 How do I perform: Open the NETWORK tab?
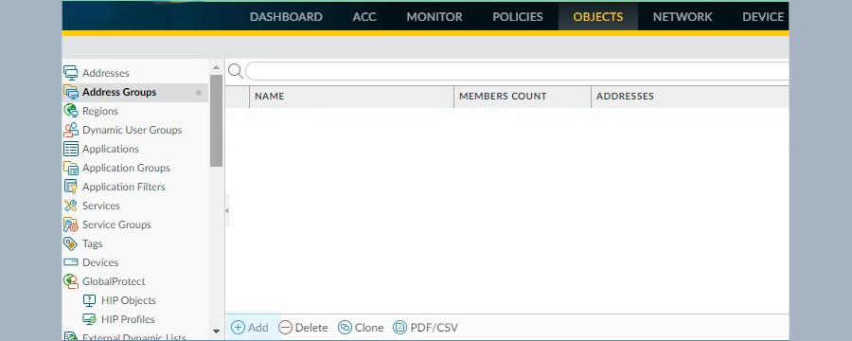[x=683, y=17]
